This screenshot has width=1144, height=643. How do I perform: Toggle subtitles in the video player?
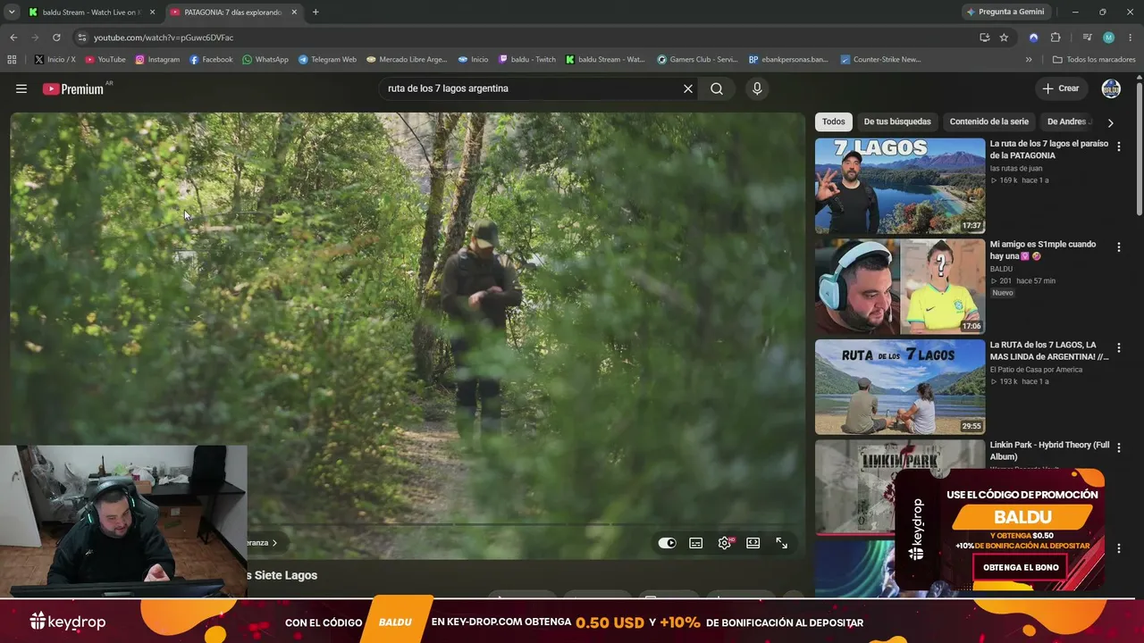tap(696, 543)
